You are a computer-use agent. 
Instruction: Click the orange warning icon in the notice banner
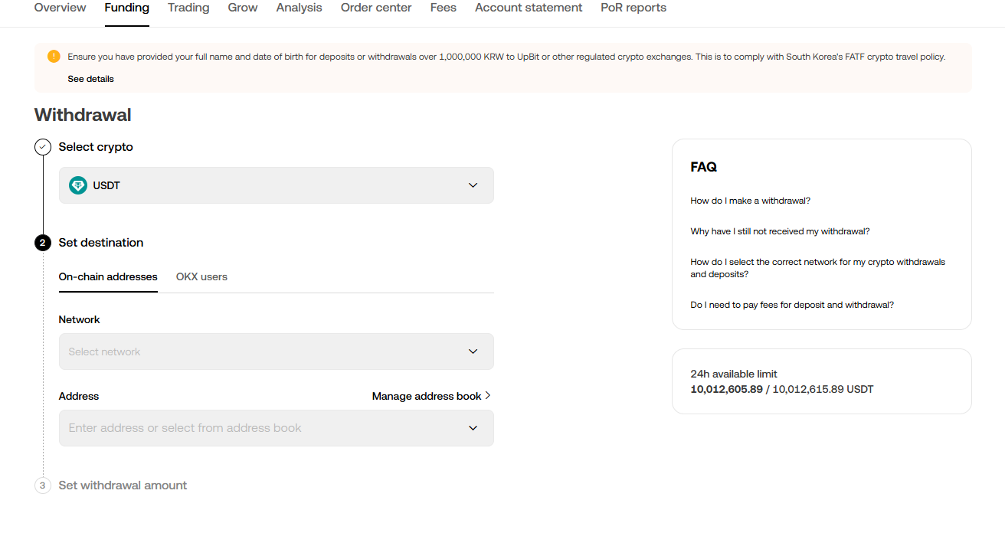click(x=54, y=56)
